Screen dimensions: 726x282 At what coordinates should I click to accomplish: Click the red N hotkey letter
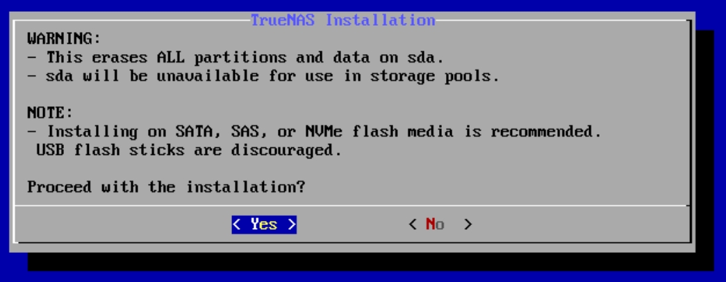tap(431, 224)
